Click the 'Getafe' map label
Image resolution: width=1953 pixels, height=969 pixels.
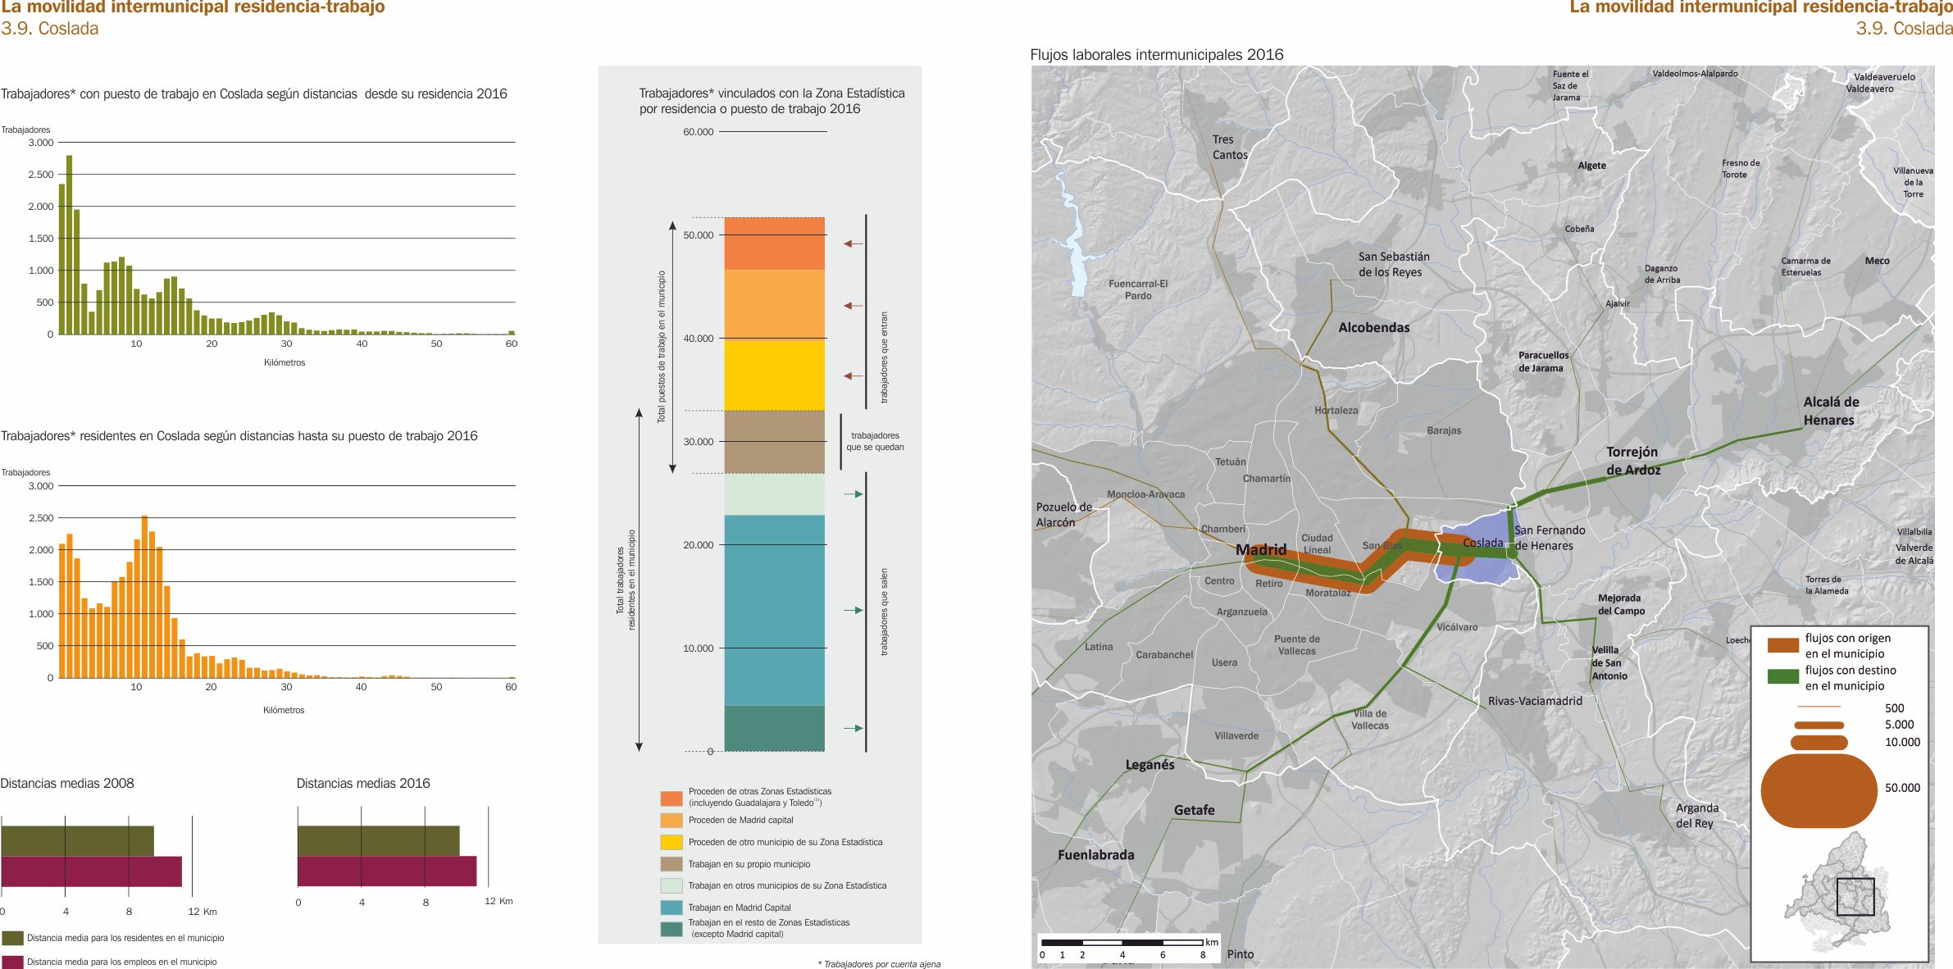(x=1194, y=810)
